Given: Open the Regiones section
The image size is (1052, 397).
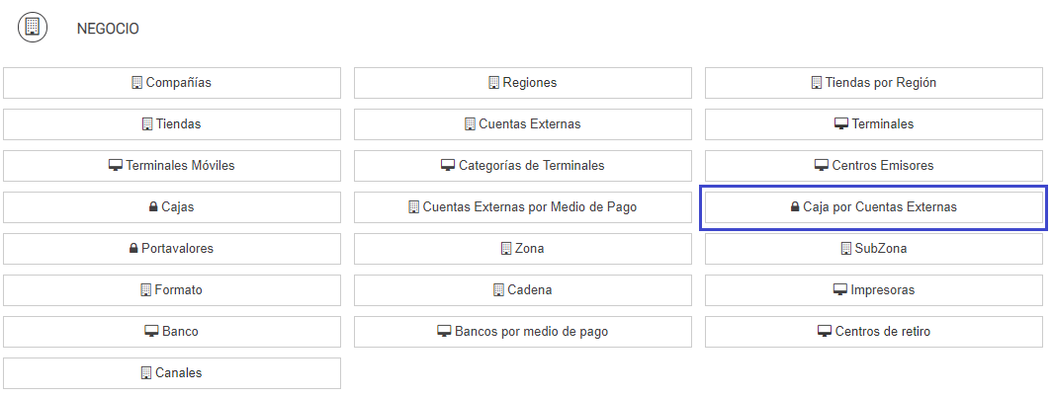Looking at the screenshot, I should click(x=522, y=83).
